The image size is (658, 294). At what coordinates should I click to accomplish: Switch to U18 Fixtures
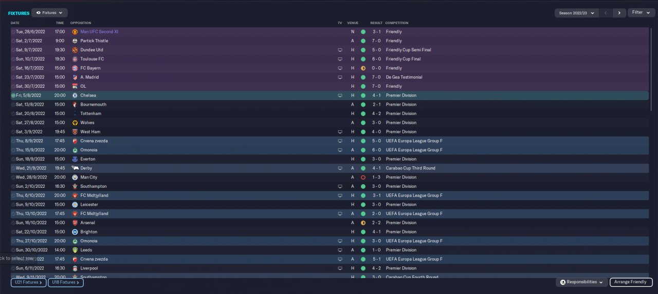point(66,282)
